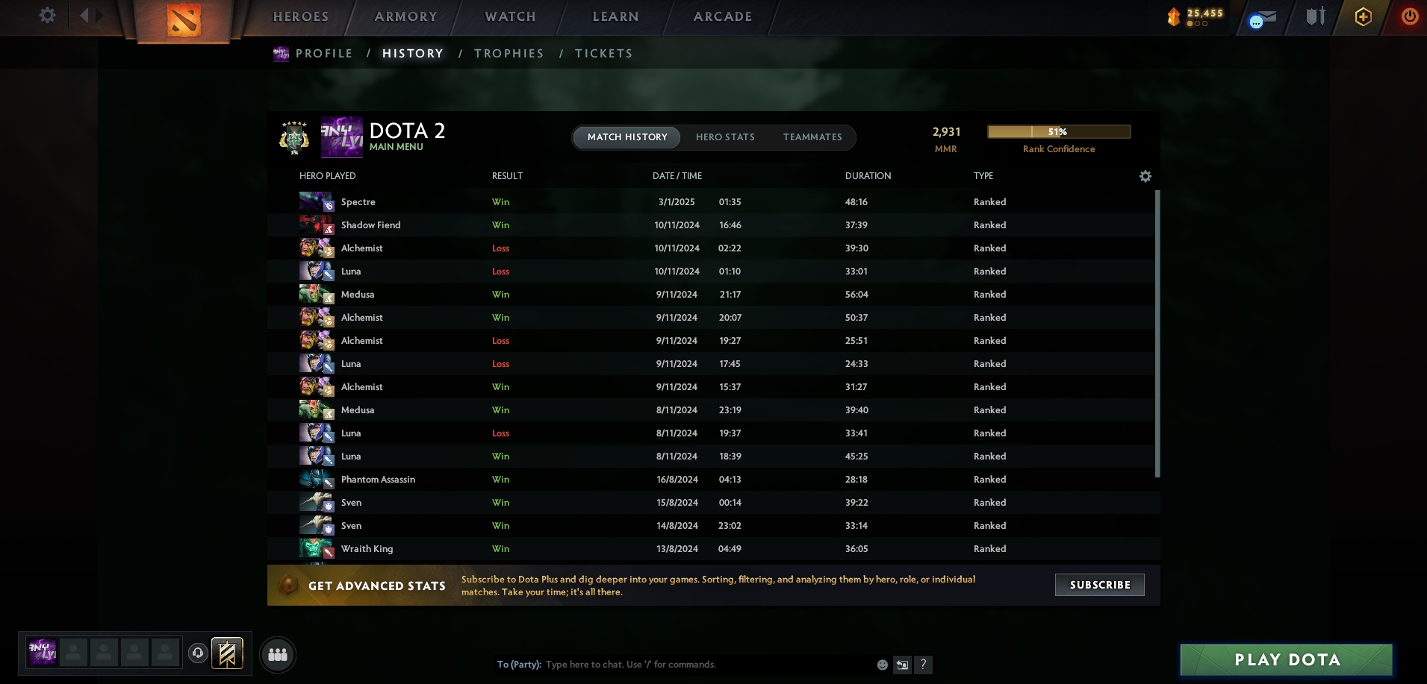Viewport: 1427px width, 684px height.
Task: Click the Dota Plus icon in advanced stats banner
Action: click(288, 586)
